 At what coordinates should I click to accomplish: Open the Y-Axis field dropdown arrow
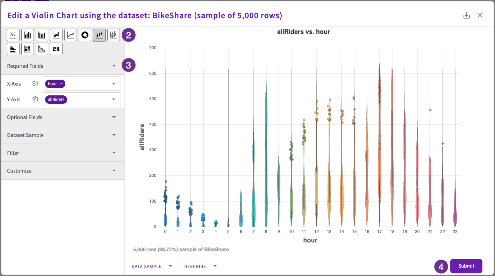[114, 100]
